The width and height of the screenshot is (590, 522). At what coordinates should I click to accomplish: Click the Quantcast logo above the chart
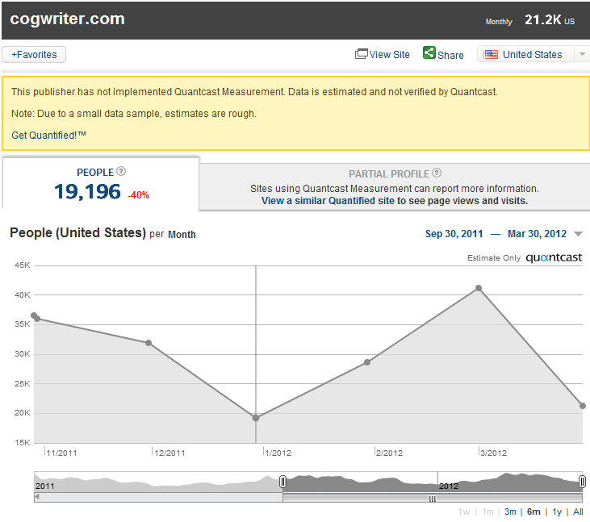click(x=554, y=257)
